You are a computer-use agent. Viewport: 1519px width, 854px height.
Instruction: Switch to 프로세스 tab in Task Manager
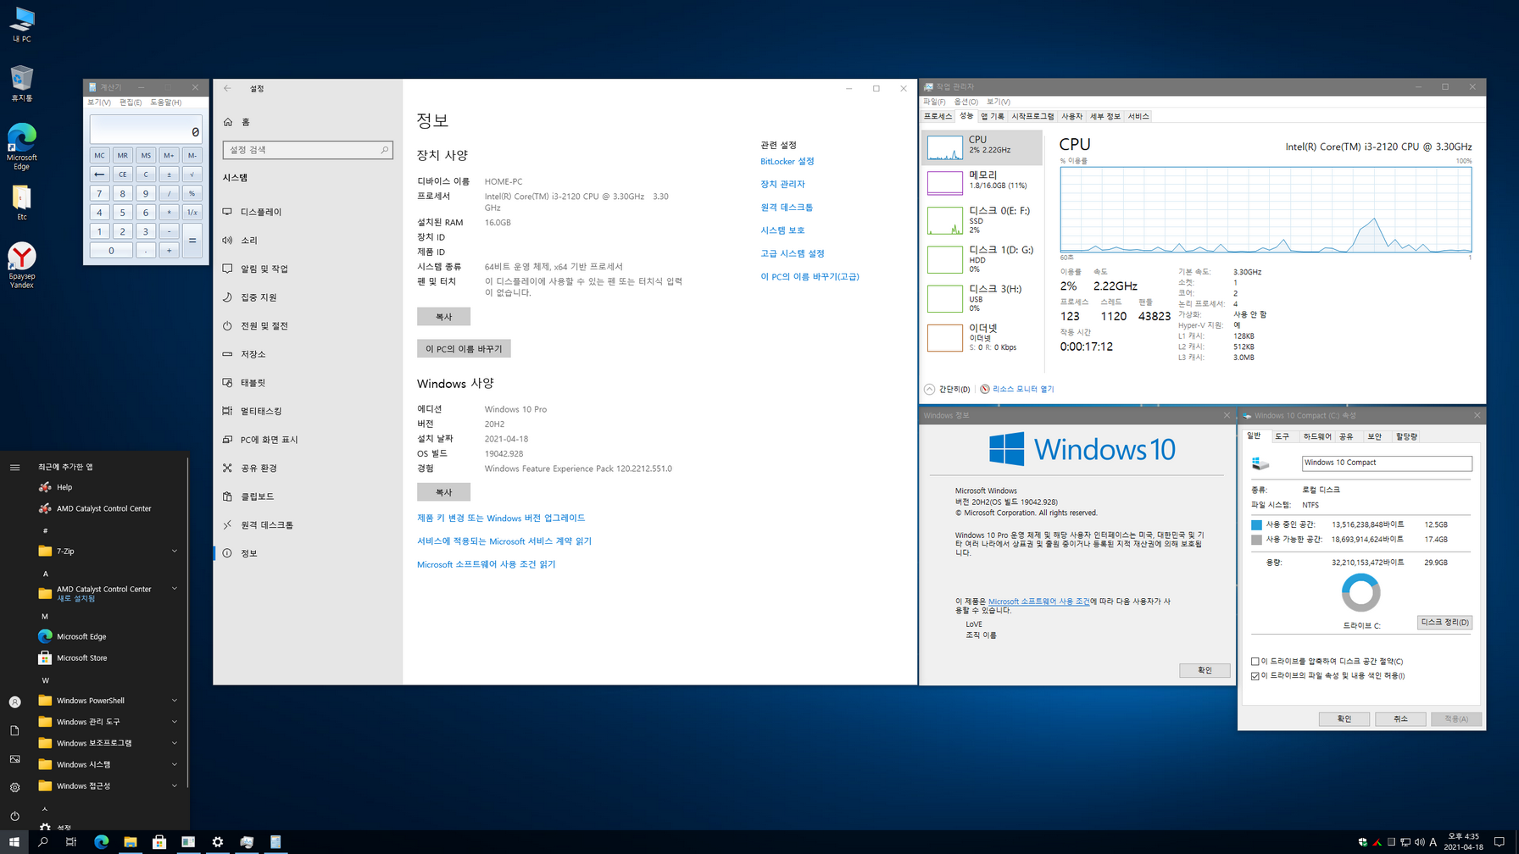click(938, 116)
